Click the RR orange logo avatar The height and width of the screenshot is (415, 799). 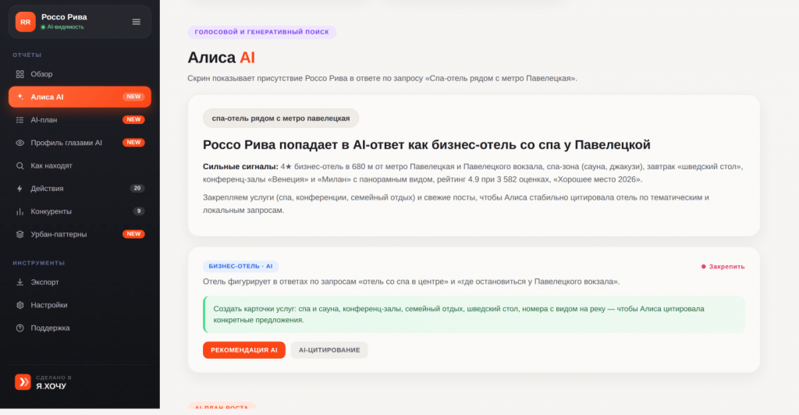pos(26,22)
